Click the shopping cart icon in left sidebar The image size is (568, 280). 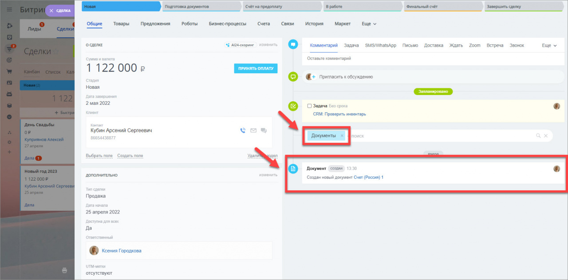(x=9, y=71)
